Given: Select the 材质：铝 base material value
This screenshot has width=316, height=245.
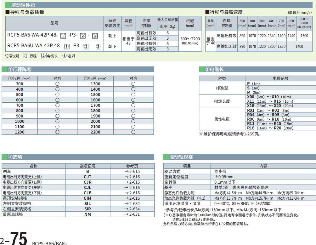Looking at the screenshot, I should point(221,188).
